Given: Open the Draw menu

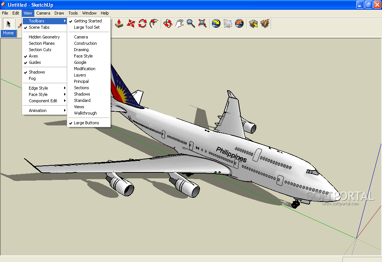Looking at the screenshot, I should (x=59, y=13).
